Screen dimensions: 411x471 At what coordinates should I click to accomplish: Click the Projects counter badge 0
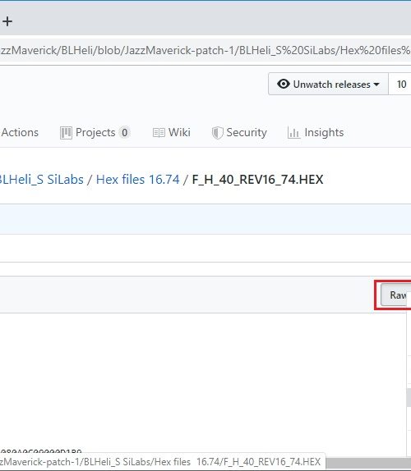point(124,133)
